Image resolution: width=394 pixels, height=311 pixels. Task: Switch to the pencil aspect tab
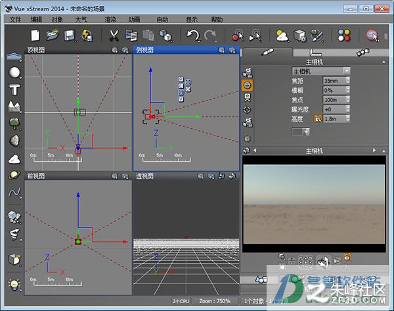pyautogui.click(x=267, y=52)
